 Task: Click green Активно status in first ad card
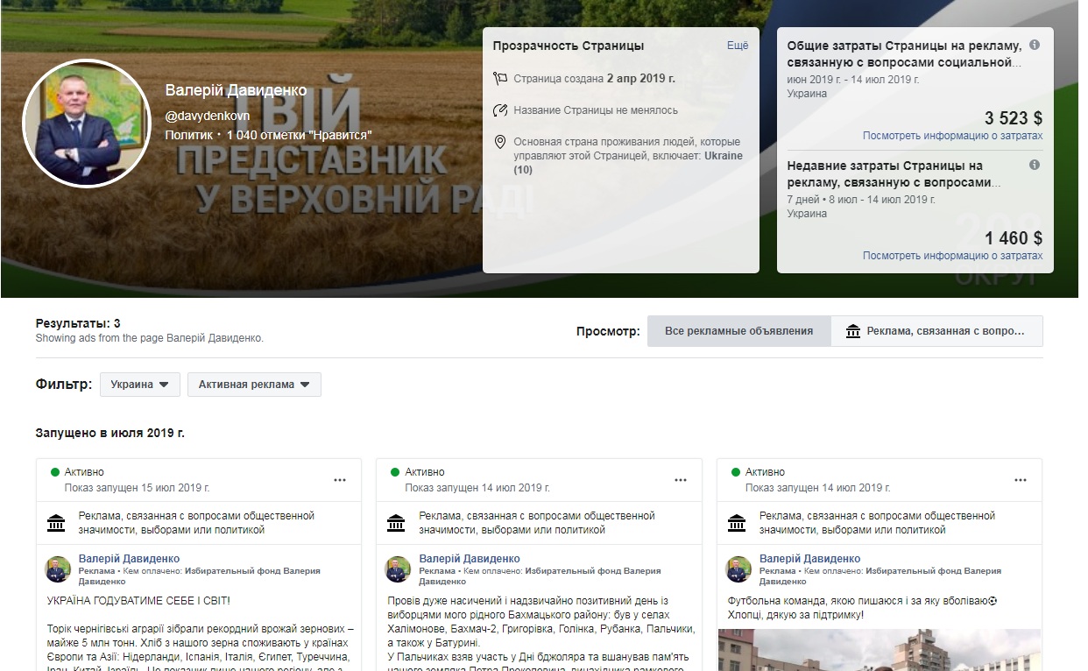[77, 472]
